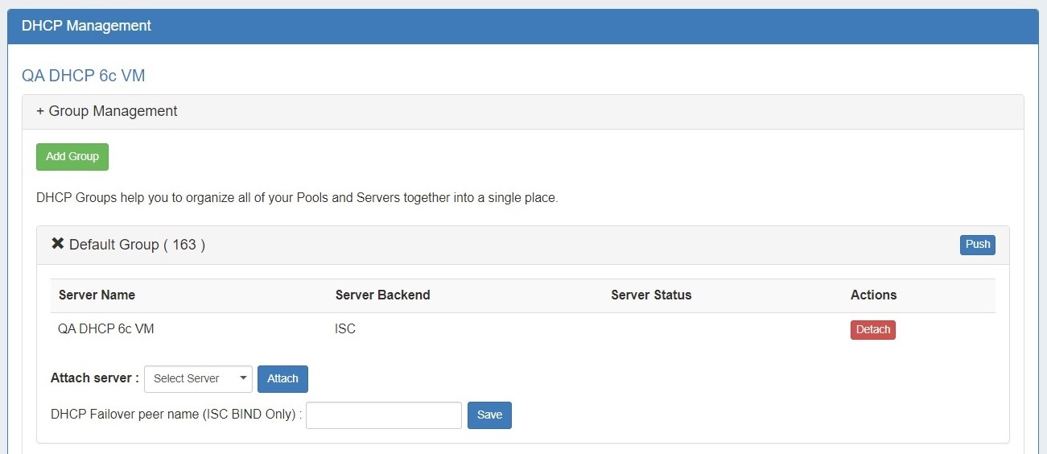The image size is (1047, 454).
Task: Click the DHCP Management panel header
Action: (86, 26)
